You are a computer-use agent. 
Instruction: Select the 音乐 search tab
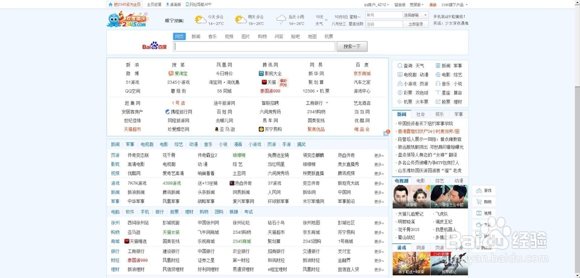click(212, 36)
